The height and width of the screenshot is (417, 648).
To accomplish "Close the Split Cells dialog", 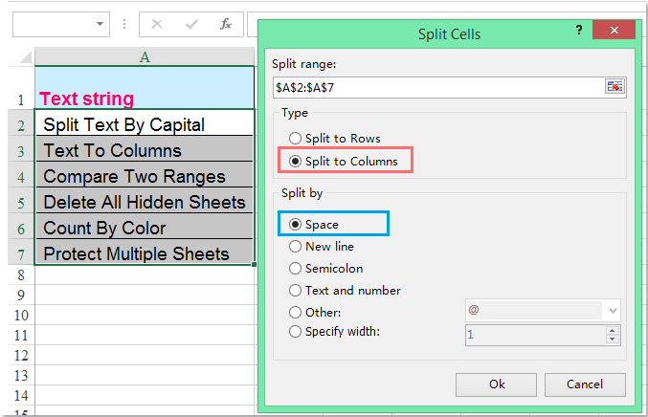I will [x=614, y=32].
